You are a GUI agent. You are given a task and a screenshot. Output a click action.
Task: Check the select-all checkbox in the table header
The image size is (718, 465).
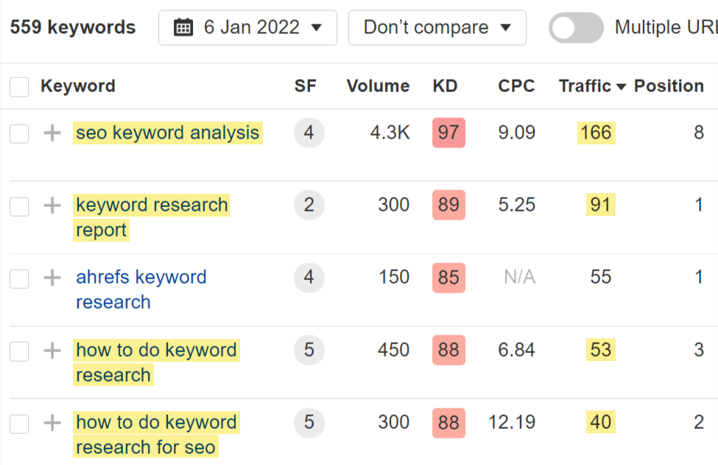19,86
